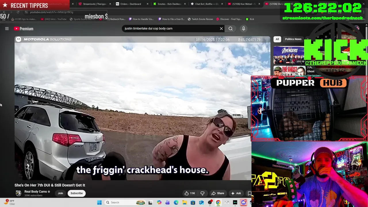Click the 359K subscribers text
This screenshot has height=207, width=368.
click(33, 195)
